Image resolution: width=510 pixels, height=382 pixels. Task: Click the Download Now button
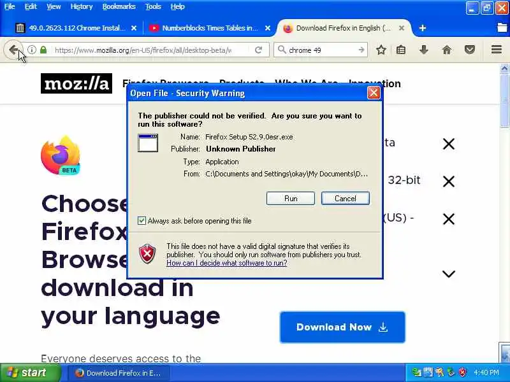342,327
